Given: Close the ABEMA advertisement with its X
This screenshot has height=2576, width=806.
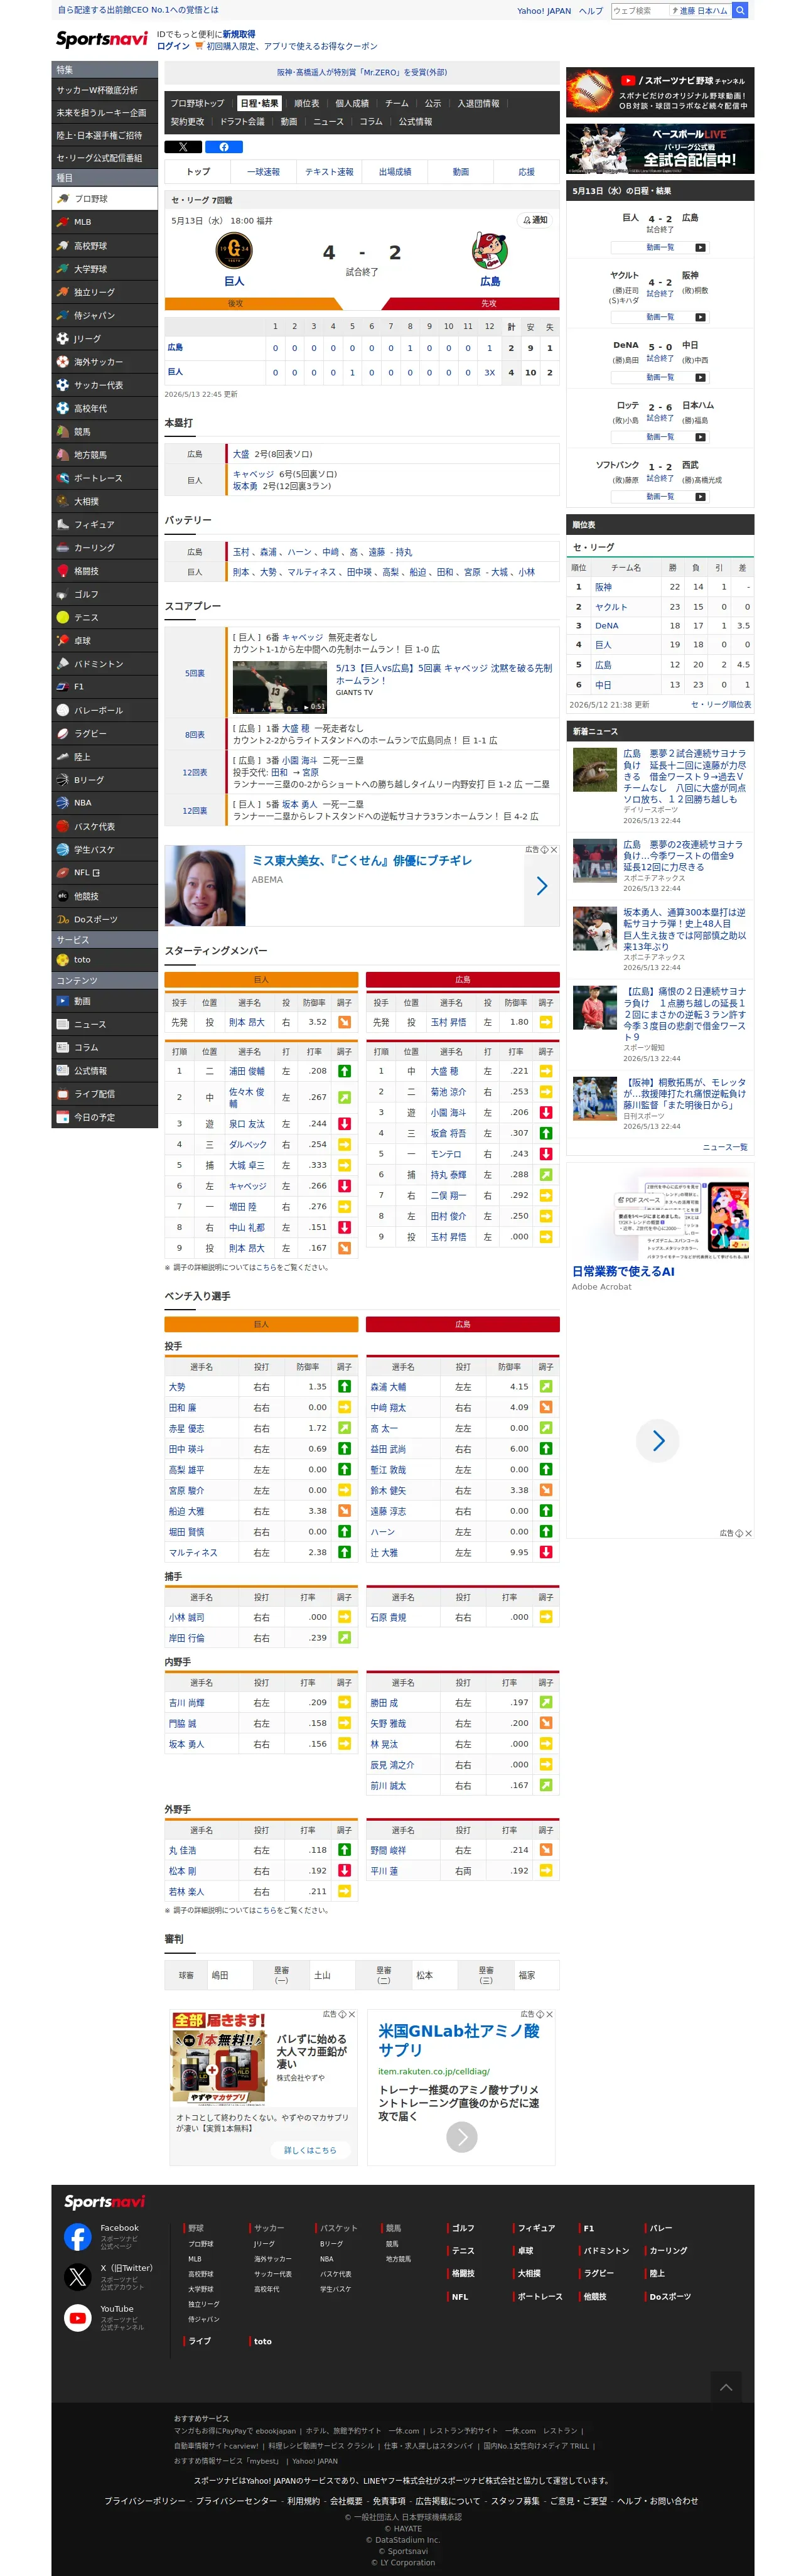Looking at the screenshot, I should coord(554,850).
